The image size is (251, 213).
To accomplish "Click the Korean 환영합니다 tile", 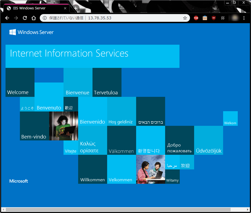I will (x=151, y=140).
